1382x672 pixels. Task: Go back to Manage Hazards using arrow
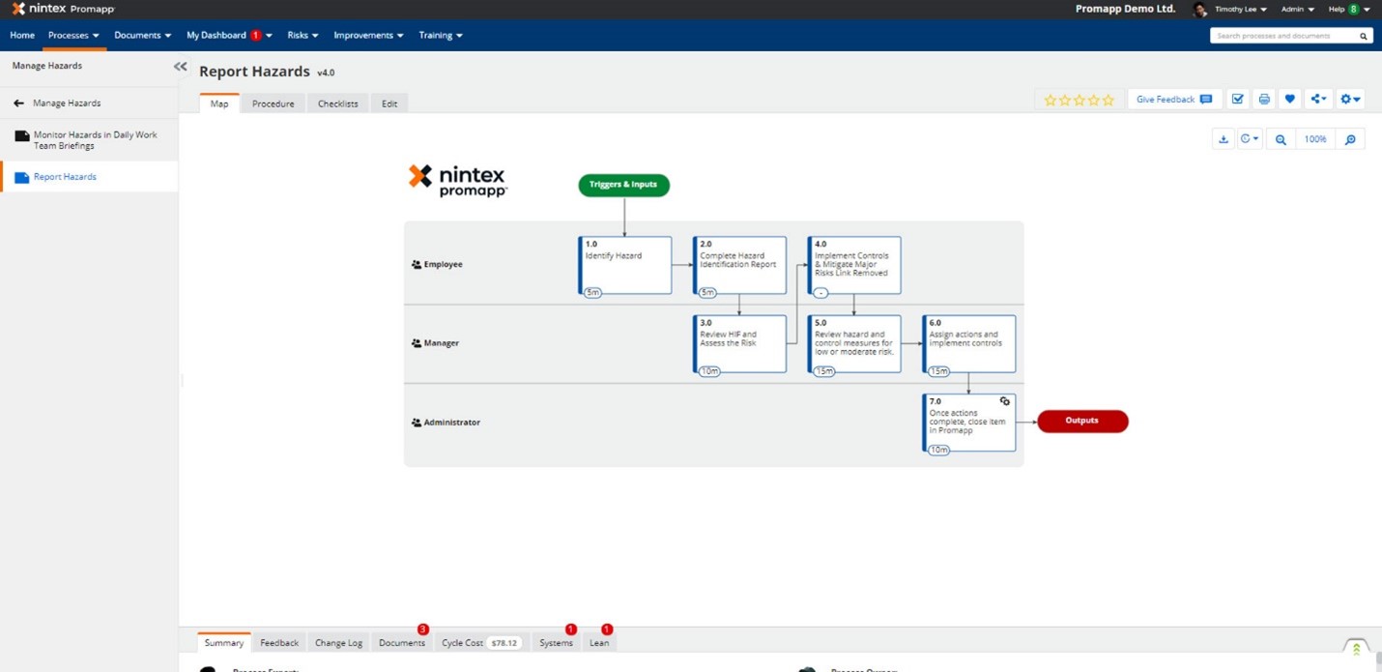[18, 103]
